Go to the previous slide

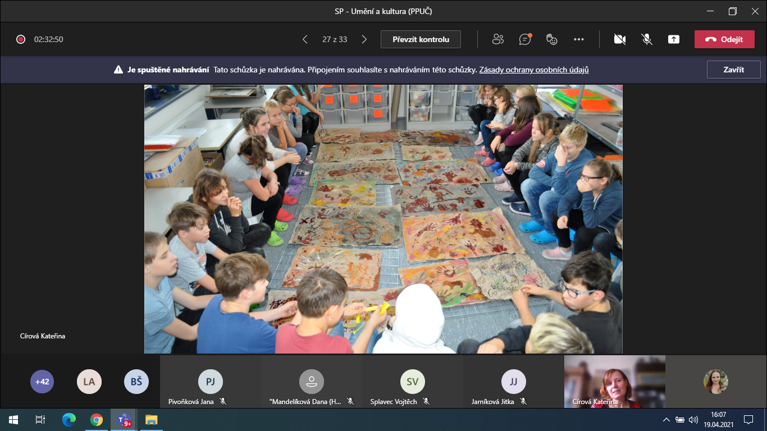305,39
